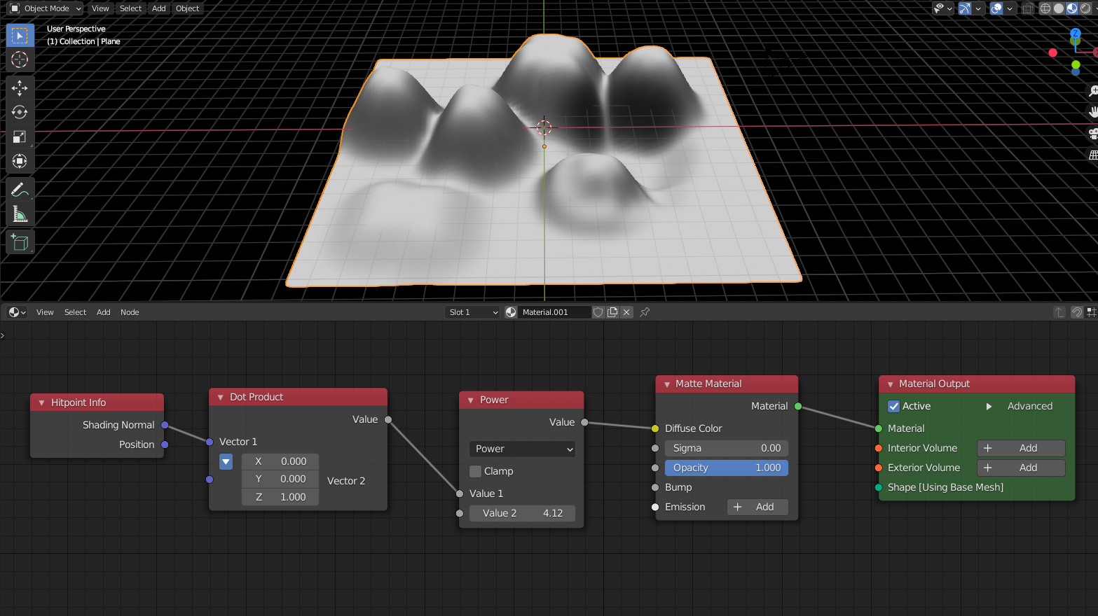Viewport: 1098px width, 616px height.
Task: Unlink material with the X button
Action: [626, 312]
